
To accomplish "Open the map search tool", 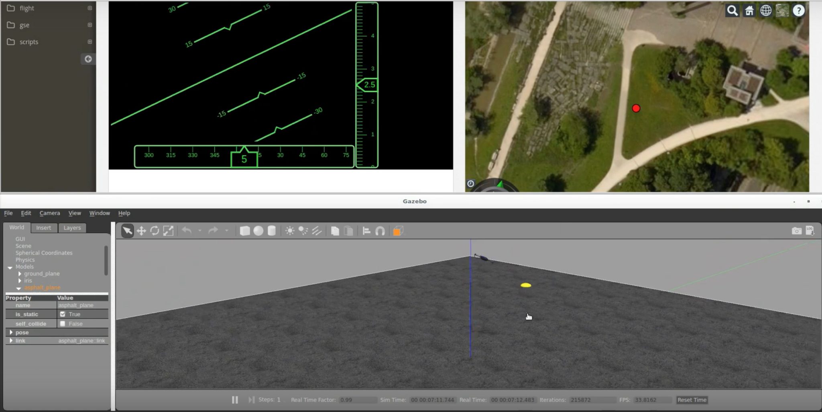I will point(732,11).
